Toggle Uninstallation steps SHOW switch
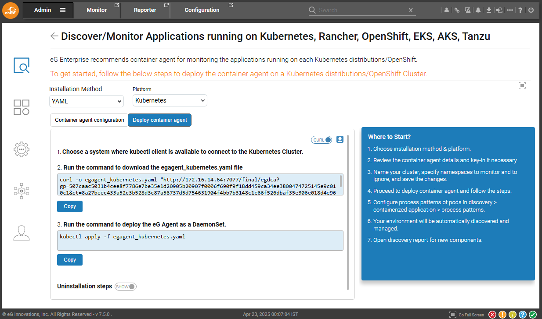The height and width of the screenshot is (319, 542). pyautogui.click(x=126, y=287)
